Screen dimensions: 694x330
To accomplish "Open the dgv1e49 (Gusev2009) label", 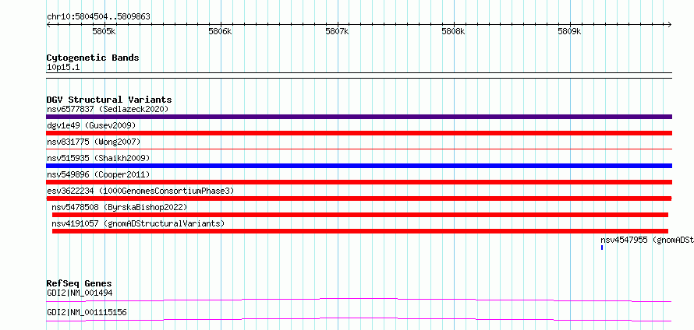I will pos(91,125).
